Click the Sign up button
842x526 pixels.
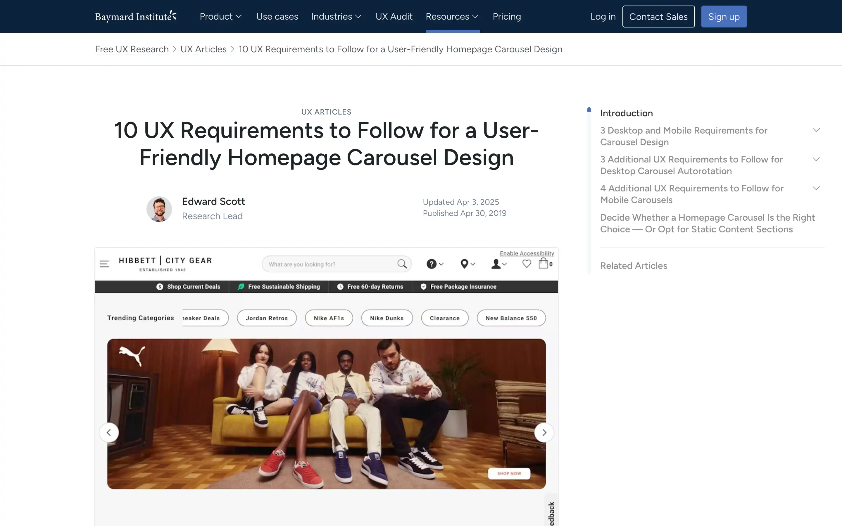724,16
